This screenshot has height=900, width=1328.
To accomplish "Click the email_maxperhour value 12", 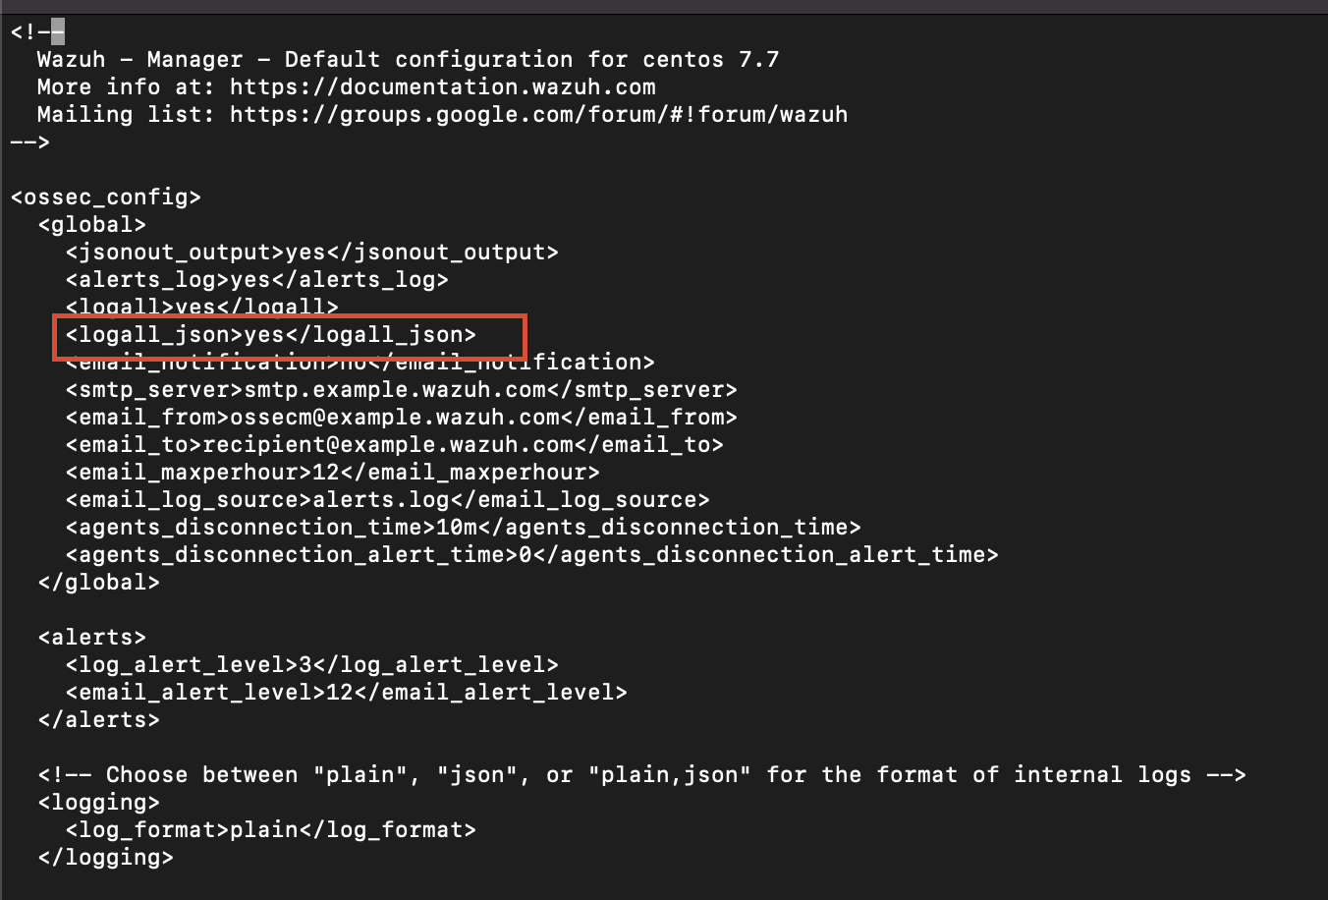I will [325, 473].
